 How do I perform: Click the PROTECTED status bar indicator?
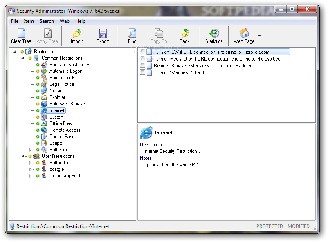(x=270, y=226)
